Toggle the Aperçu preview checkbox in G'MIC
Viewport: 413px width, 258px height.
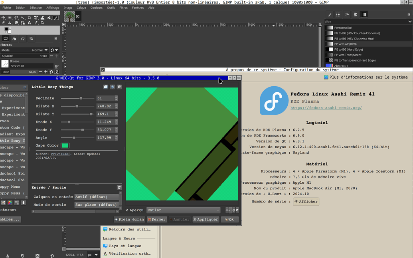[127, 210]
